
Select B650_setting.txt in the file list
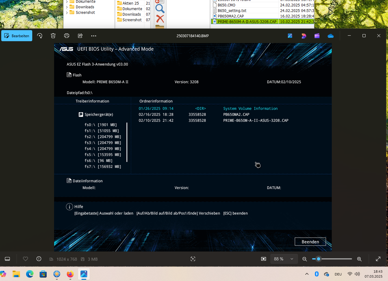pos(232,10)
